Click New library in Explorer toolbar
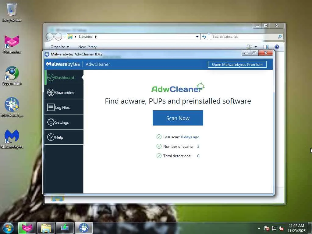Screen dimensions: 312x234 (87, 47)
